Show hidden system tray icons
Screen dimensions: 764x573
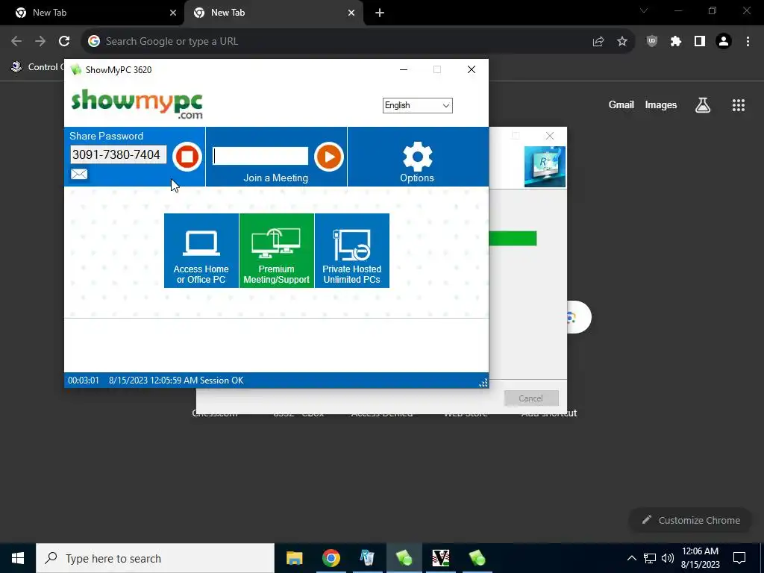coord(631,558)
